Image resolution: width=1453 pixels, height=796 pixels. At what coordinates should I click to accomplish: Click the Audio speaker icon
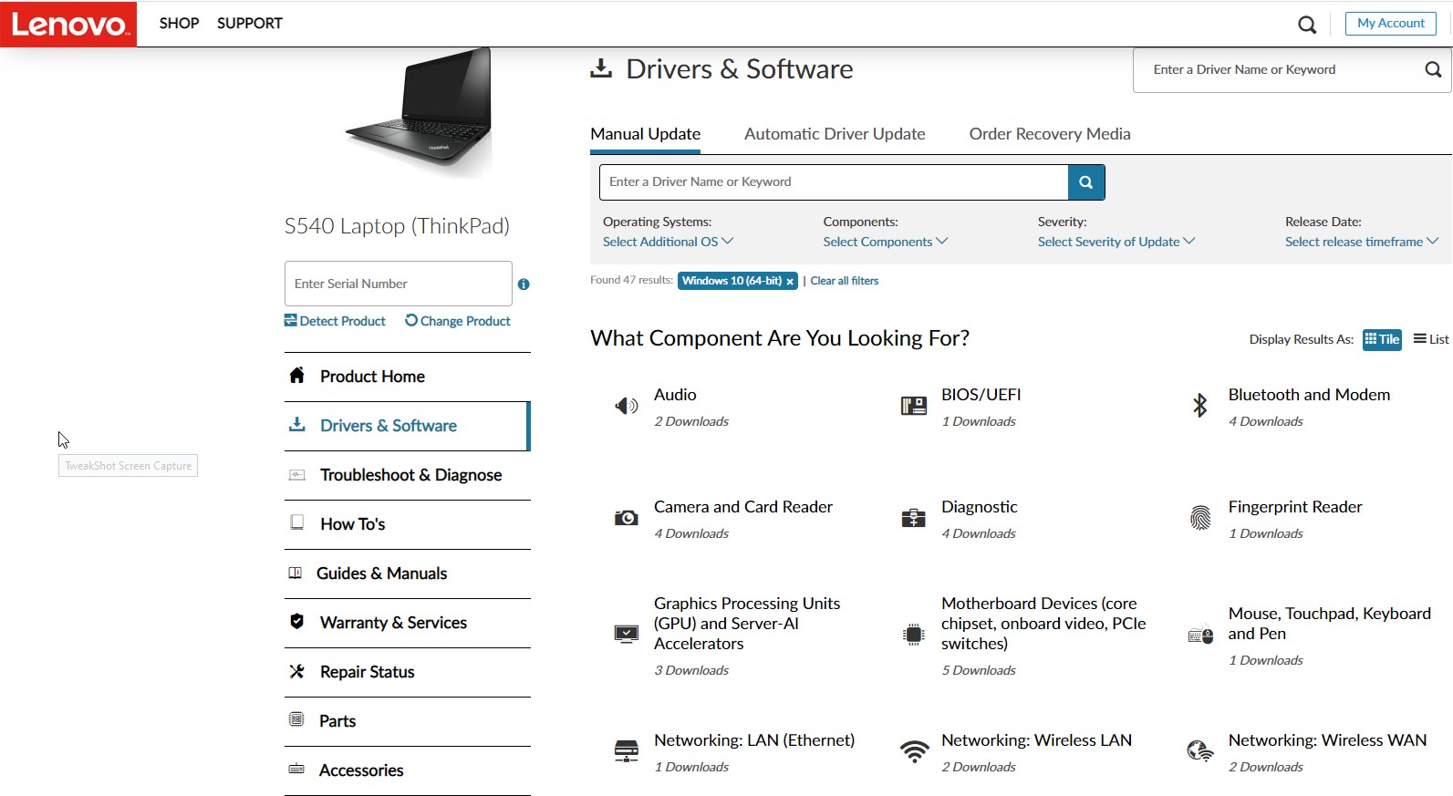[x=626, y=406]
